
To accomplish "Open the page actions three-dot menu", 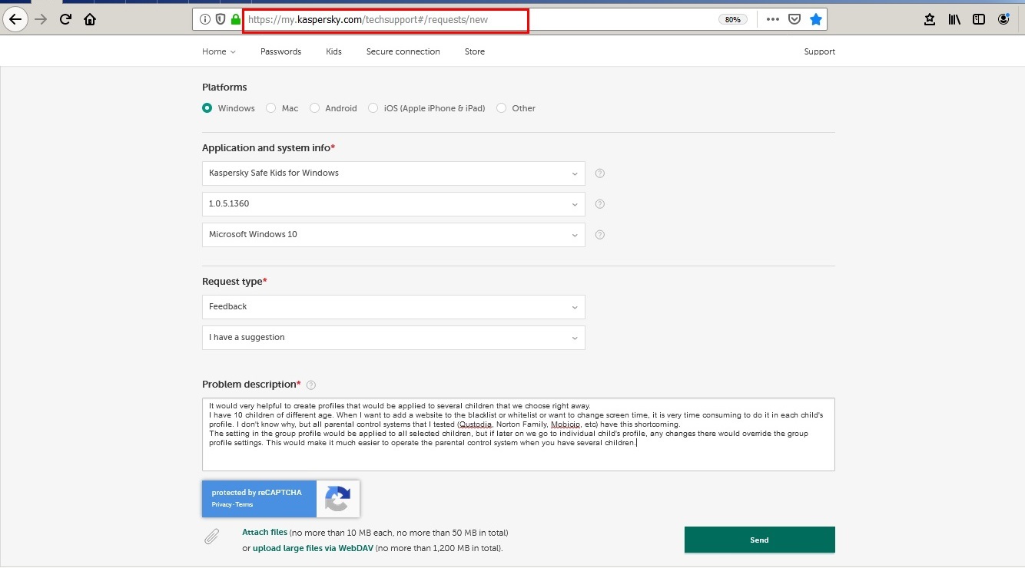I will 773,19.
